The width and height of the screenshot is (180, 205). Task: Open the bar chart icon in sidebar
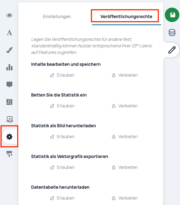pos(9,67)
